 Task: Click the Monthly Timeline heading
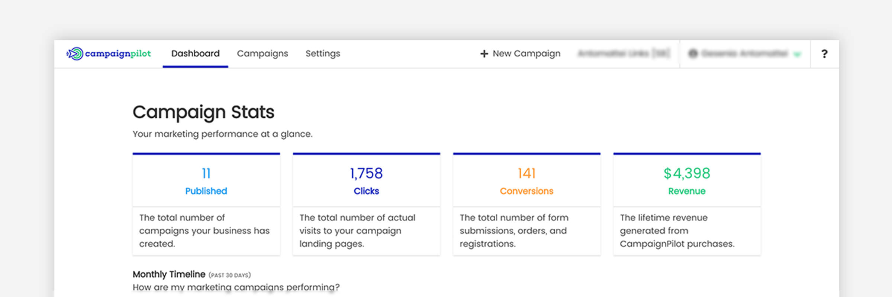[169, 274]
